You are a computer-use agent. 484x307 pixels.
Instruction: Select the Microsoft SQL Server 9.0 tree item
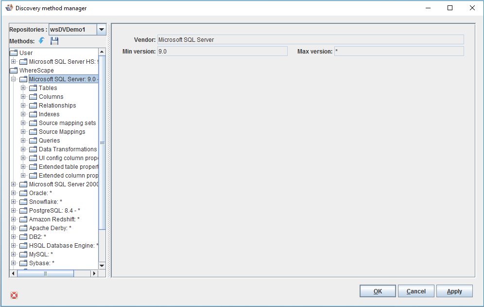63,79
